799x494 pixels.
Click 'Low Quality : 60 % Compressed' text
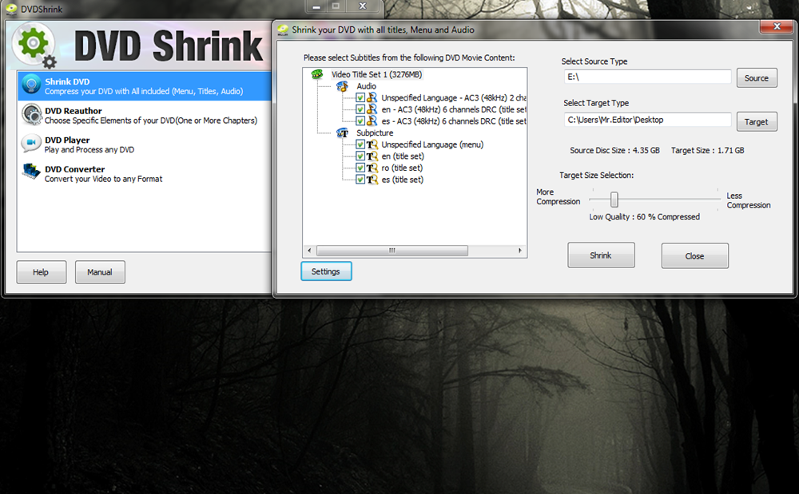(645, 217)
